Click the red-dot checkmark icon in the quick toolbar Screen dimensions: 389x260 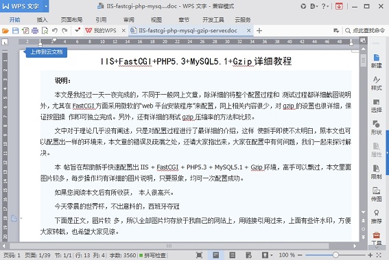point(78,30)
